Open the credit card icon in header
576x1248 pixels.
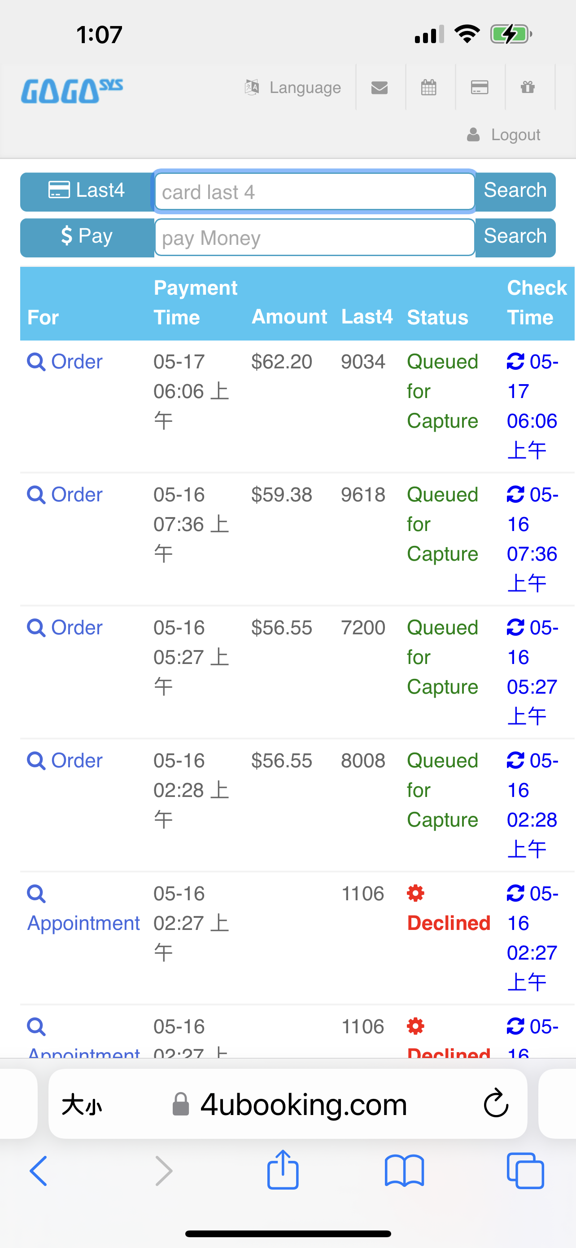point(479,87)
